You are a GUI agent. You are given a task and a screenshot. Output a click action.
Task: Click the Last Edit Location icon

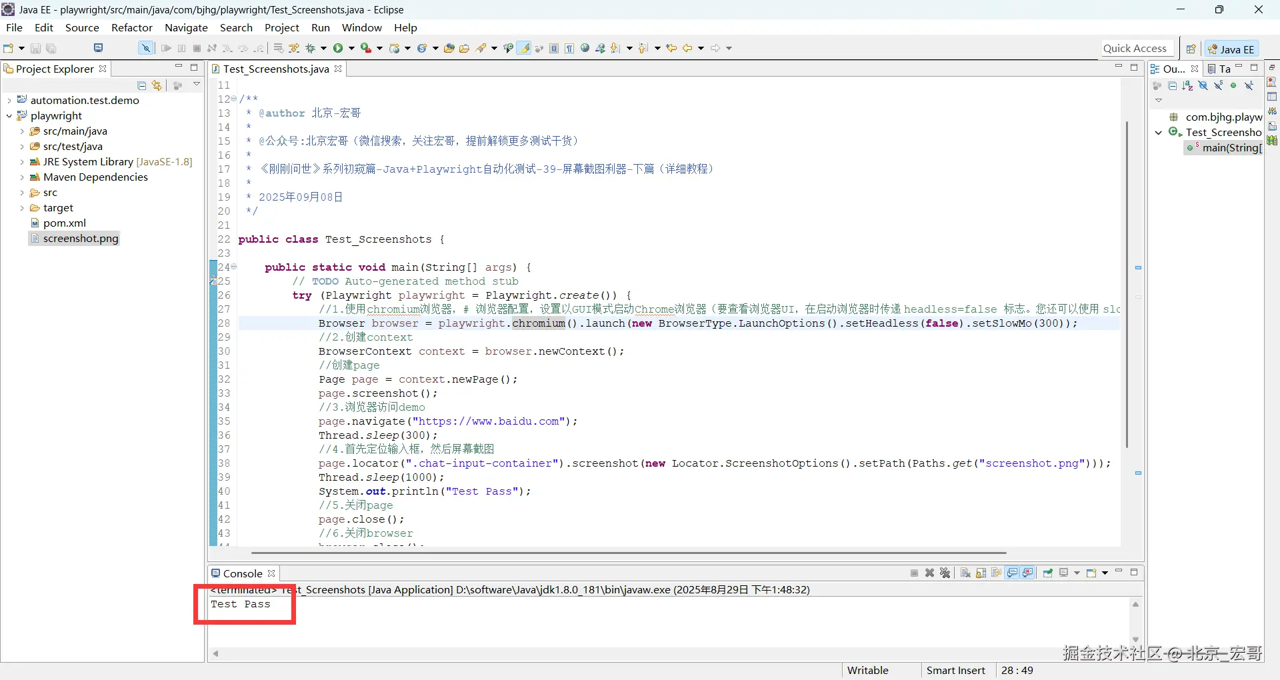coord(672,48)
